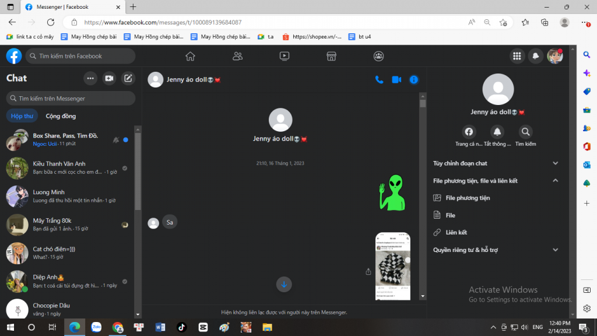Viewport: 597px width, 336px height.
Task: Start a voice call with Jenny
Action: 379,80
